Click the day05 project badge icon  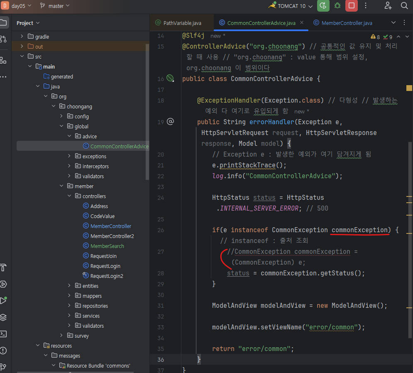pyautogui.click(x=5, y=5)
